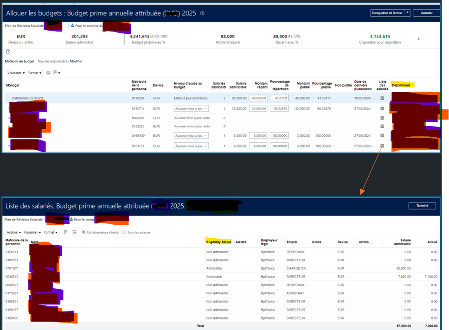Click percentage field showing 41.23711
Viewport: 449px width, 330px height.
[x=279, y=98]
